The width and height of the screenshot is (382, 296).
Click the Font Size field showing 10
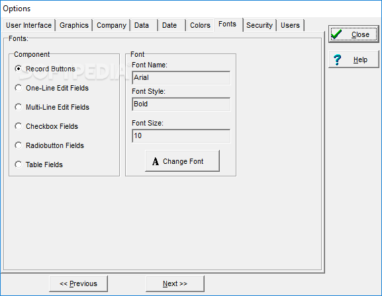click(181, 136)
